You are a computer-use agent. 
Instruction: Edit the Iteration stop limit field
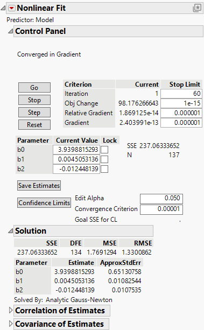point(181,94)
